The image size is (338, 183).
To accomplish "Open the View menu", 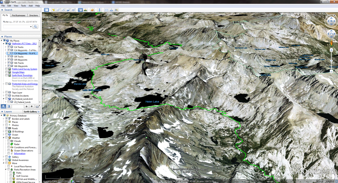I will (16, 6).
